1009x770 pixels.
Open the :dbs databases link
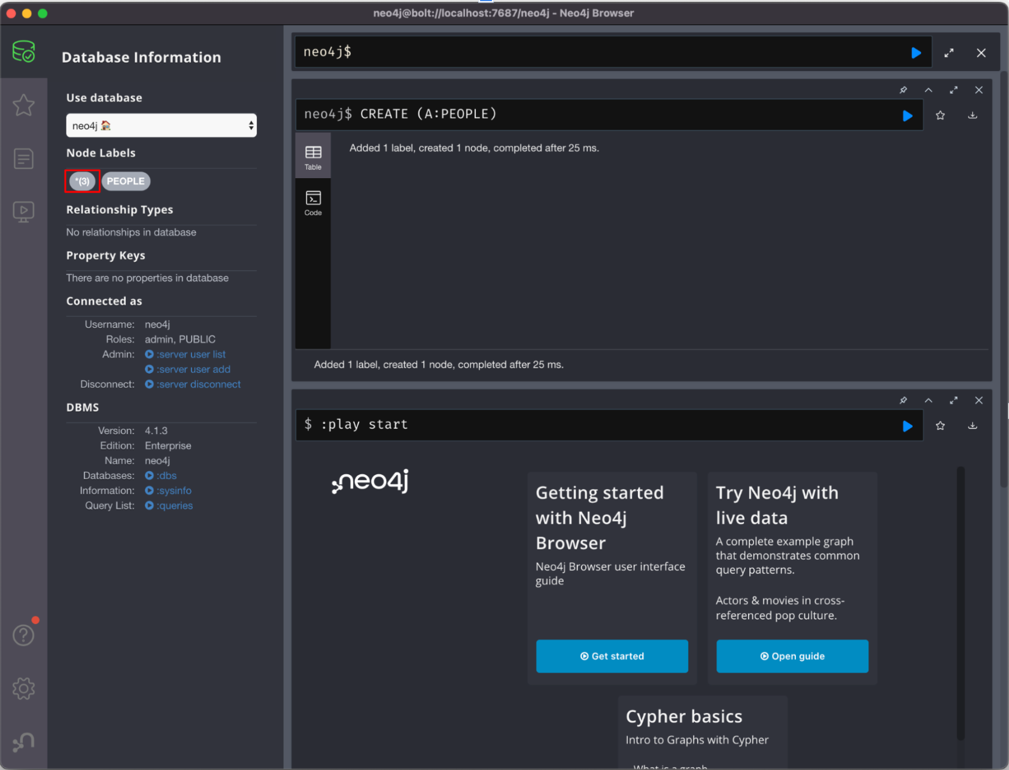(x=160, y=476)
